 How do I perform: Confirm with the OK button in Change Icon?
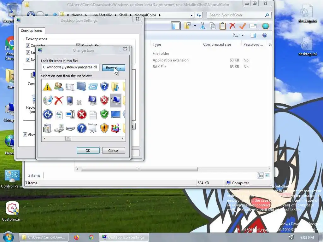[x=88, y=150]
